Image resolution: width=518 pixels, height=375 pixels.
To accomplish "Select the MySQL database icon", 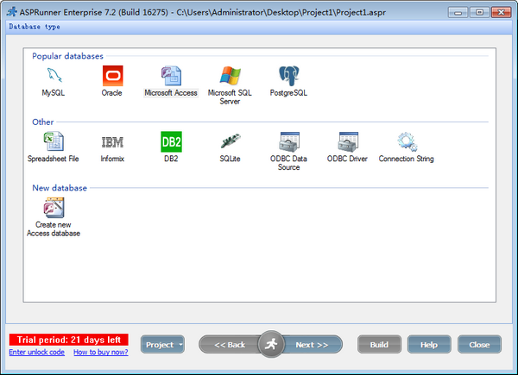I will tap(53, 76).
